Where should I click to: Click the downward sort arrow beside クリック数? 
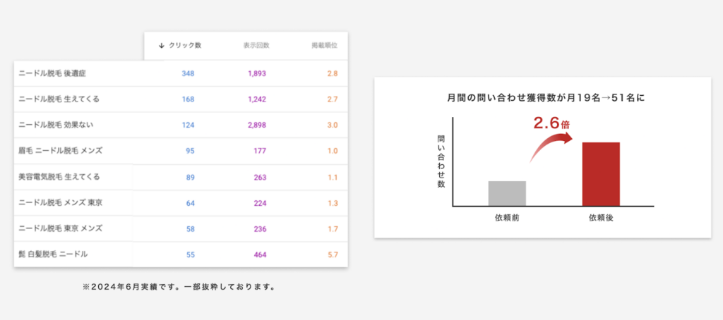162,46
